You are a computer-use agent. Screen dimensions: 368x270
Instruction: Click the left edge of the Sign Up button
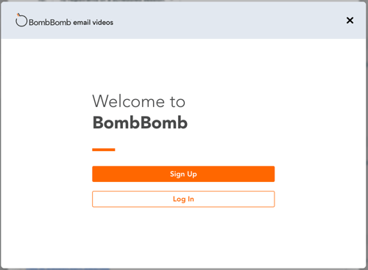(x=96, y=174)
